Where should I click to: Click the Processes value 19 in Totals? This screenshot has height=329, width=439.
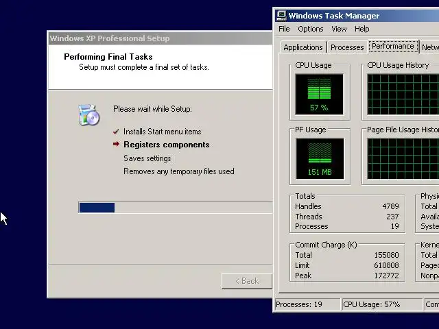[395, 226]
